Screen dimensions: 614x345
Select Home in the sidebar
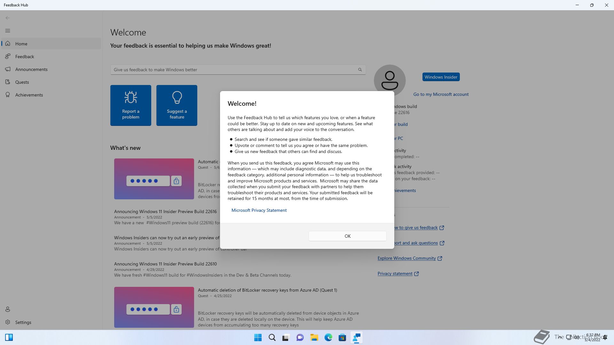click(51, 44)
